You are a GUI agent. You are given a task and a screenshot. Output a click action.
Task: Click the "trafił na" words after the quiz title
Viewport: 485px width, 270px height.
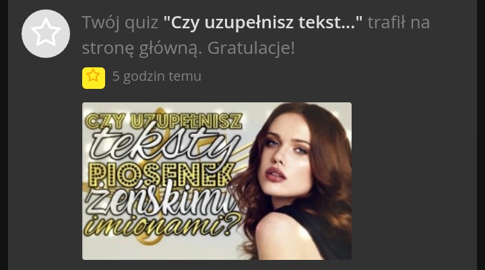[399, 23]
